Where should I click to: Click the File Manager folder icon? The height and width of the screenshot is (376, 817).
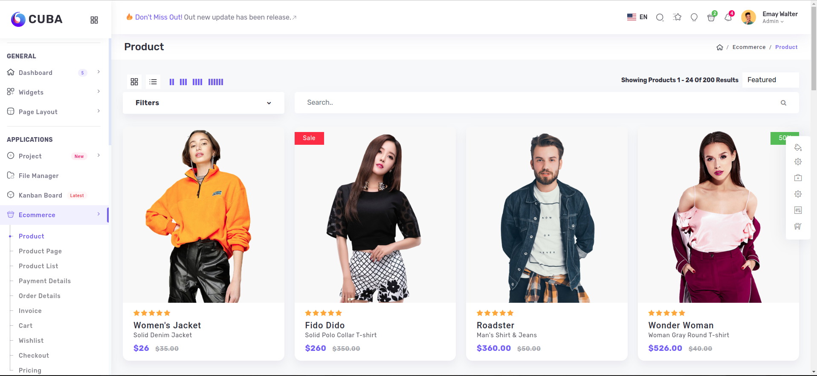point(11,175)
